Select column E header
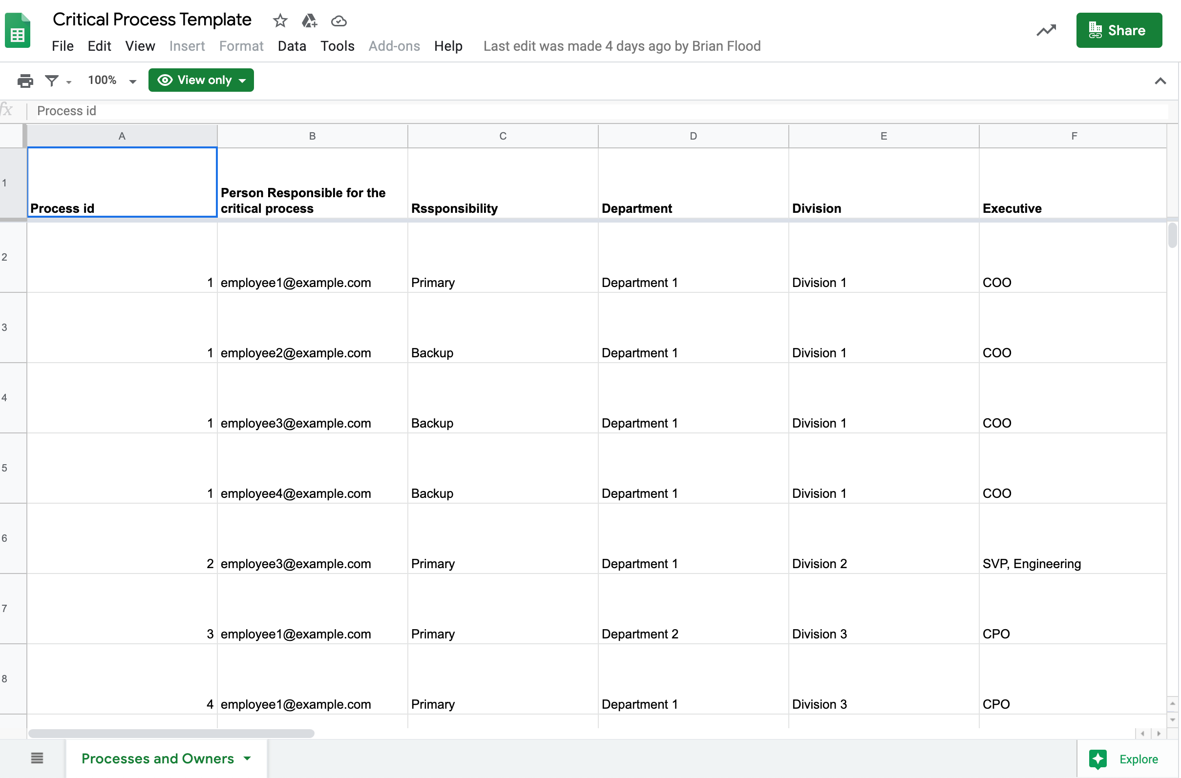 pos(884,136)
